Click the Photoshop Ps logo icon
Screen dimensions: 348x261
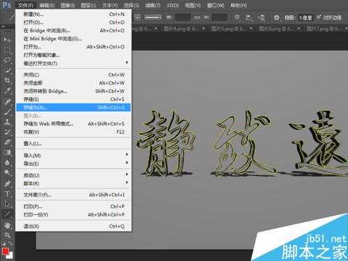tap(6, 5)
